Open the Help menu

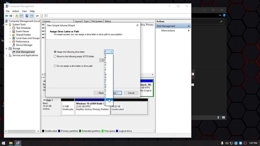pyautogui.click(x=32, y=11)
